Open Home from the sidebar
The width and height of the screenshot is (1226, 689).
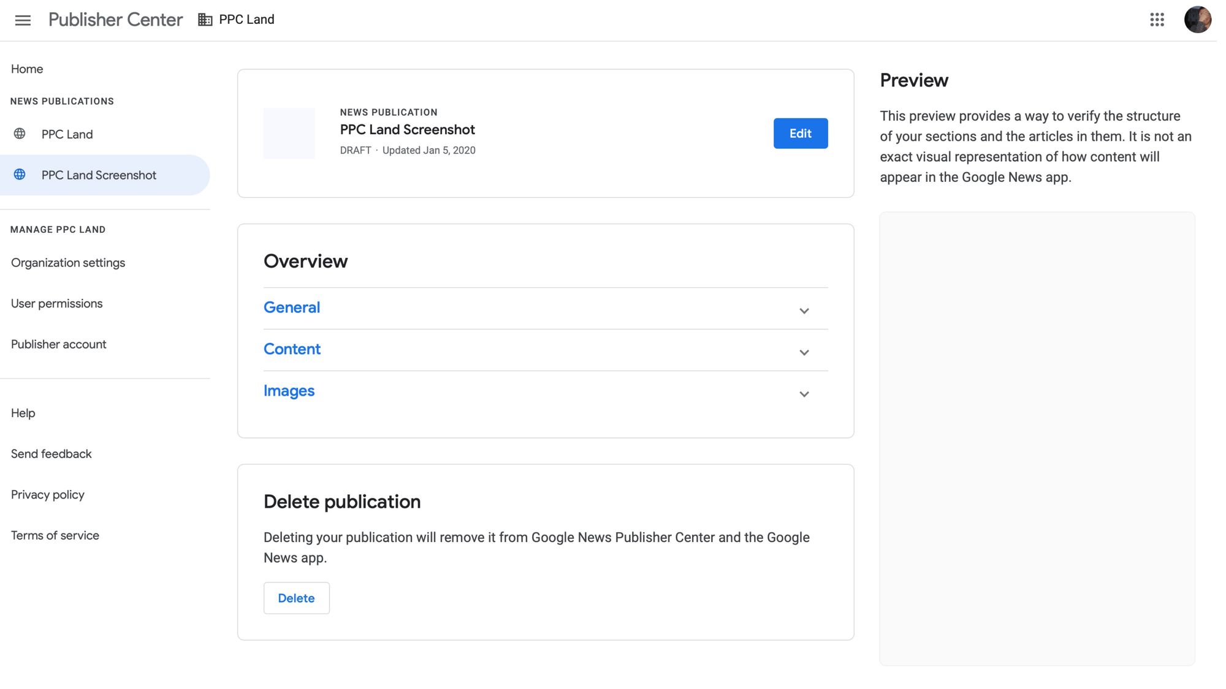(x=27, y=69)
